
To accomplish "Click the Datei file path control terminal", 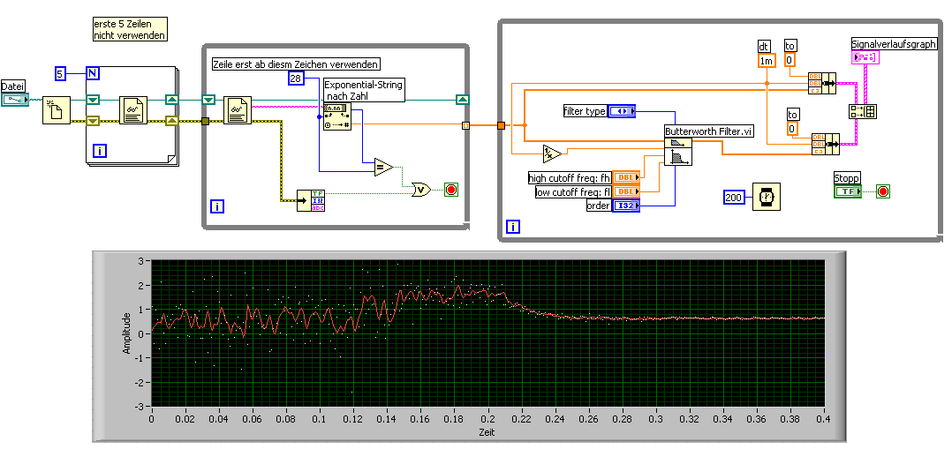I will pyautogui.click(x=14, y=99).
